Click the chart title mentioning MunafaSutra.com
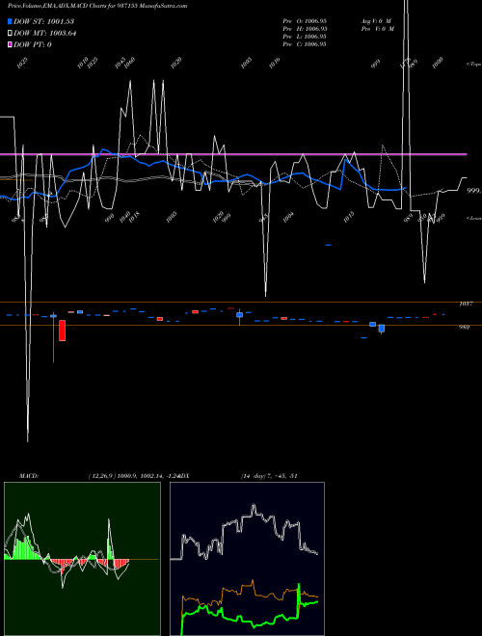 (x=97, y=6)
